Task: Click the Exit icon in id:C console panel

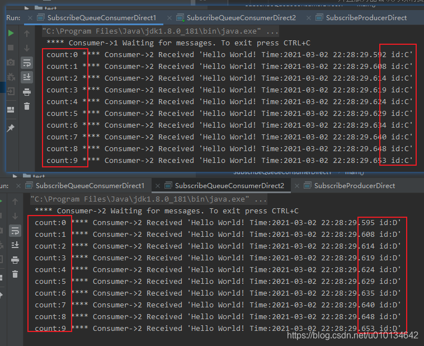Action: click(11, 91)
